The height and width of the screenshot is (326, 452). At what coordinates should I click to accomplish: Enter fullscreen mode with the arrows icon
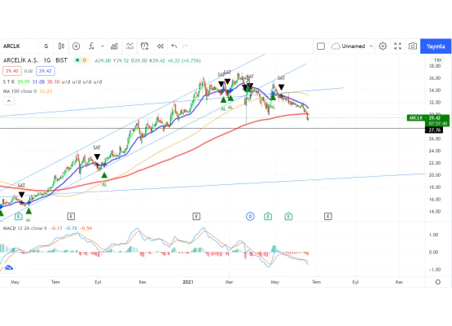tap(397, 46)
